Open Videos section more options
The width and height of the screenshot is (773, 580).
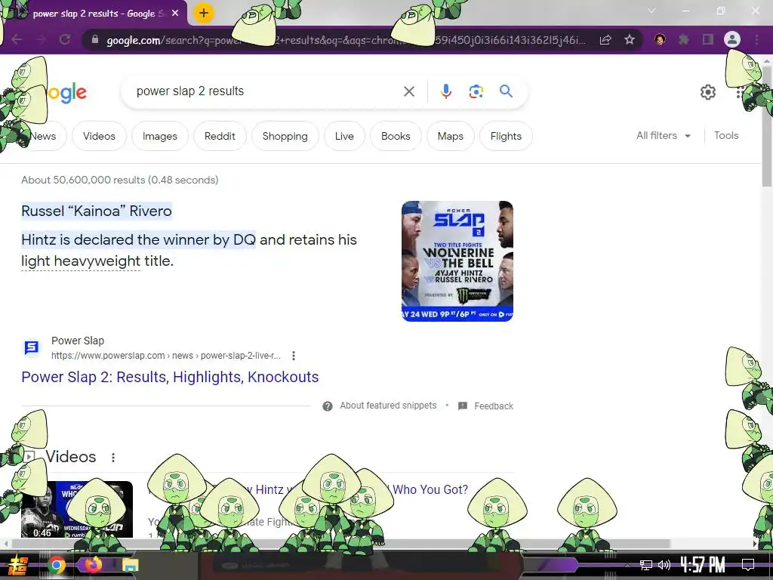coord(113,458)
